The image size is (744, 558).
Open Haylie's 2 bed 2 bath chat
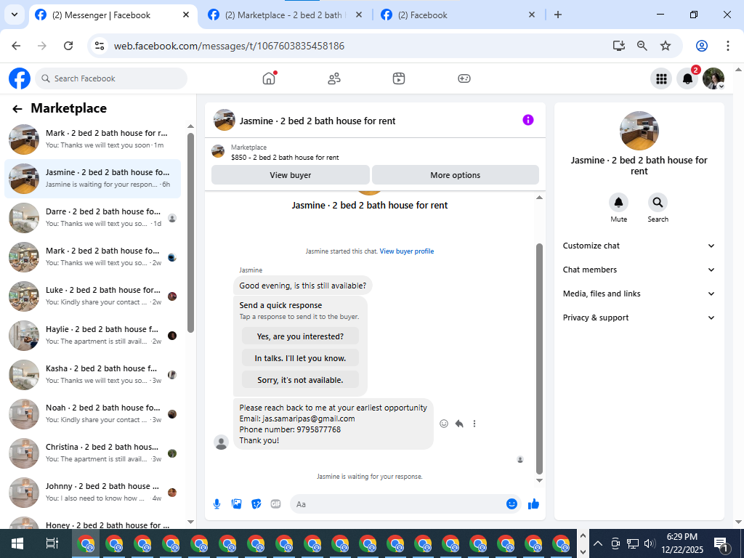(x=92, y=335)
